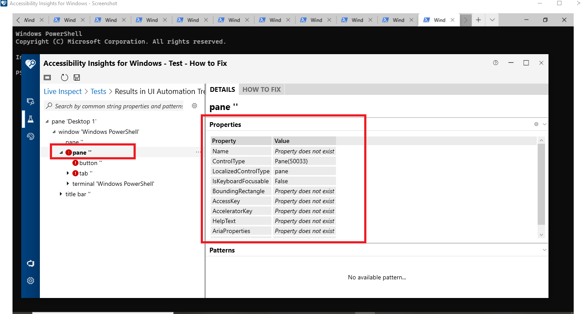Open the Tests view using the beaker icon

pyautogui.click(x=30, y=119)
